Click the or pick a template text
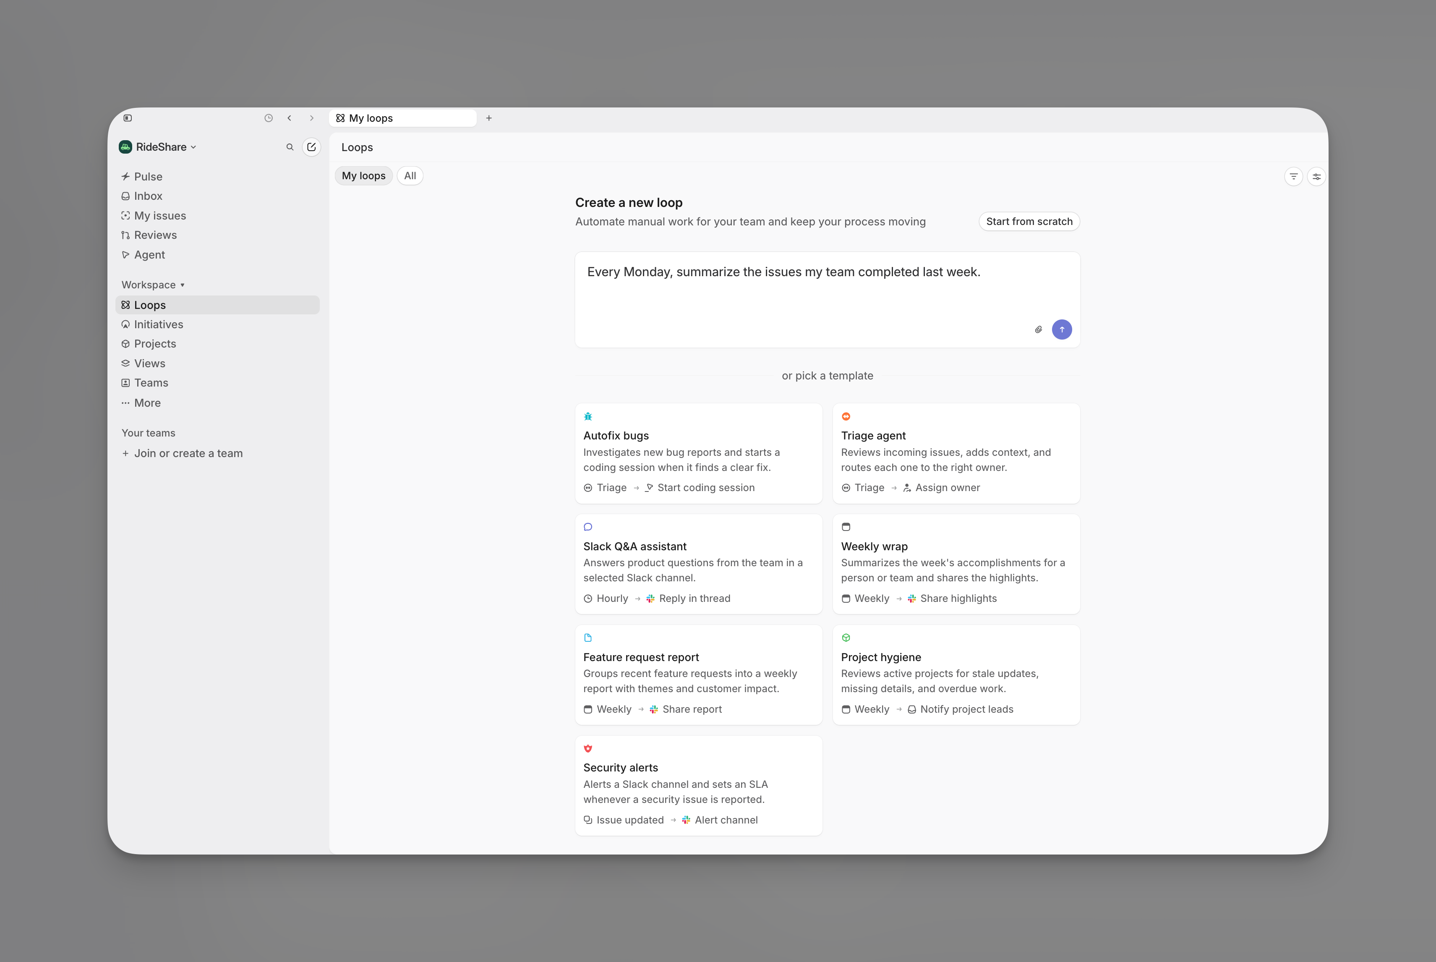 828,376
